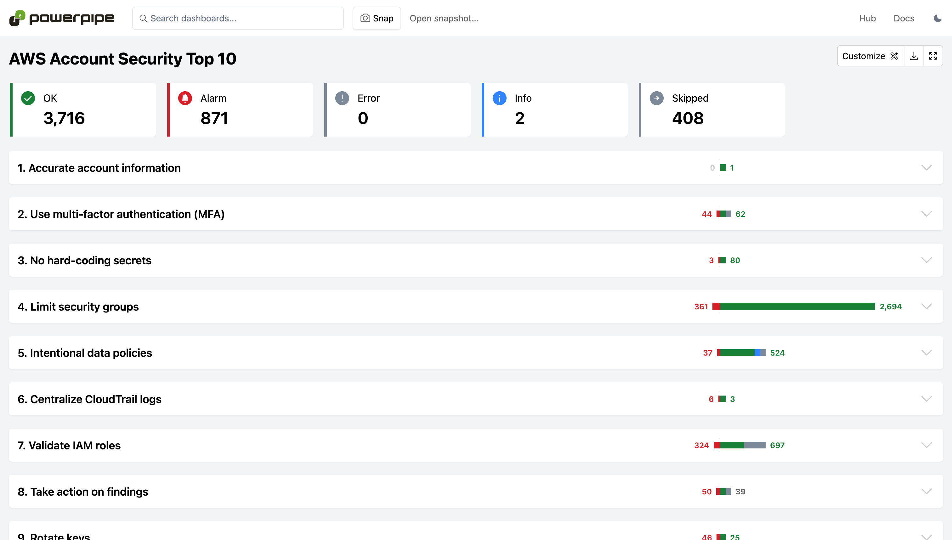
Task: Click the Error exclamation icon
Action: coord(342,98)
